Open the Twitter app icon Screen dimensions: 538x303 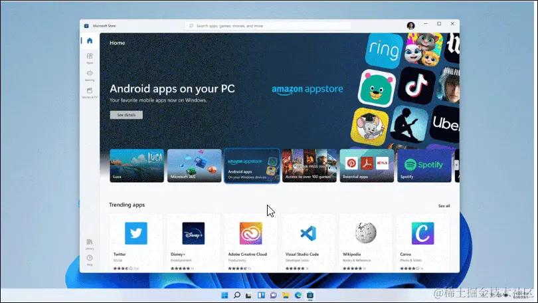(136, 233)
